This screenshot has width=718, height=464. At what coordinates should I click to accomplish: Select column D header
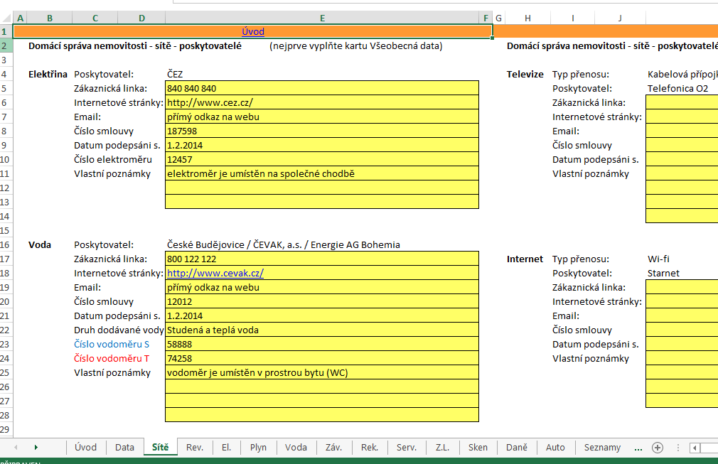click(141, 18)
